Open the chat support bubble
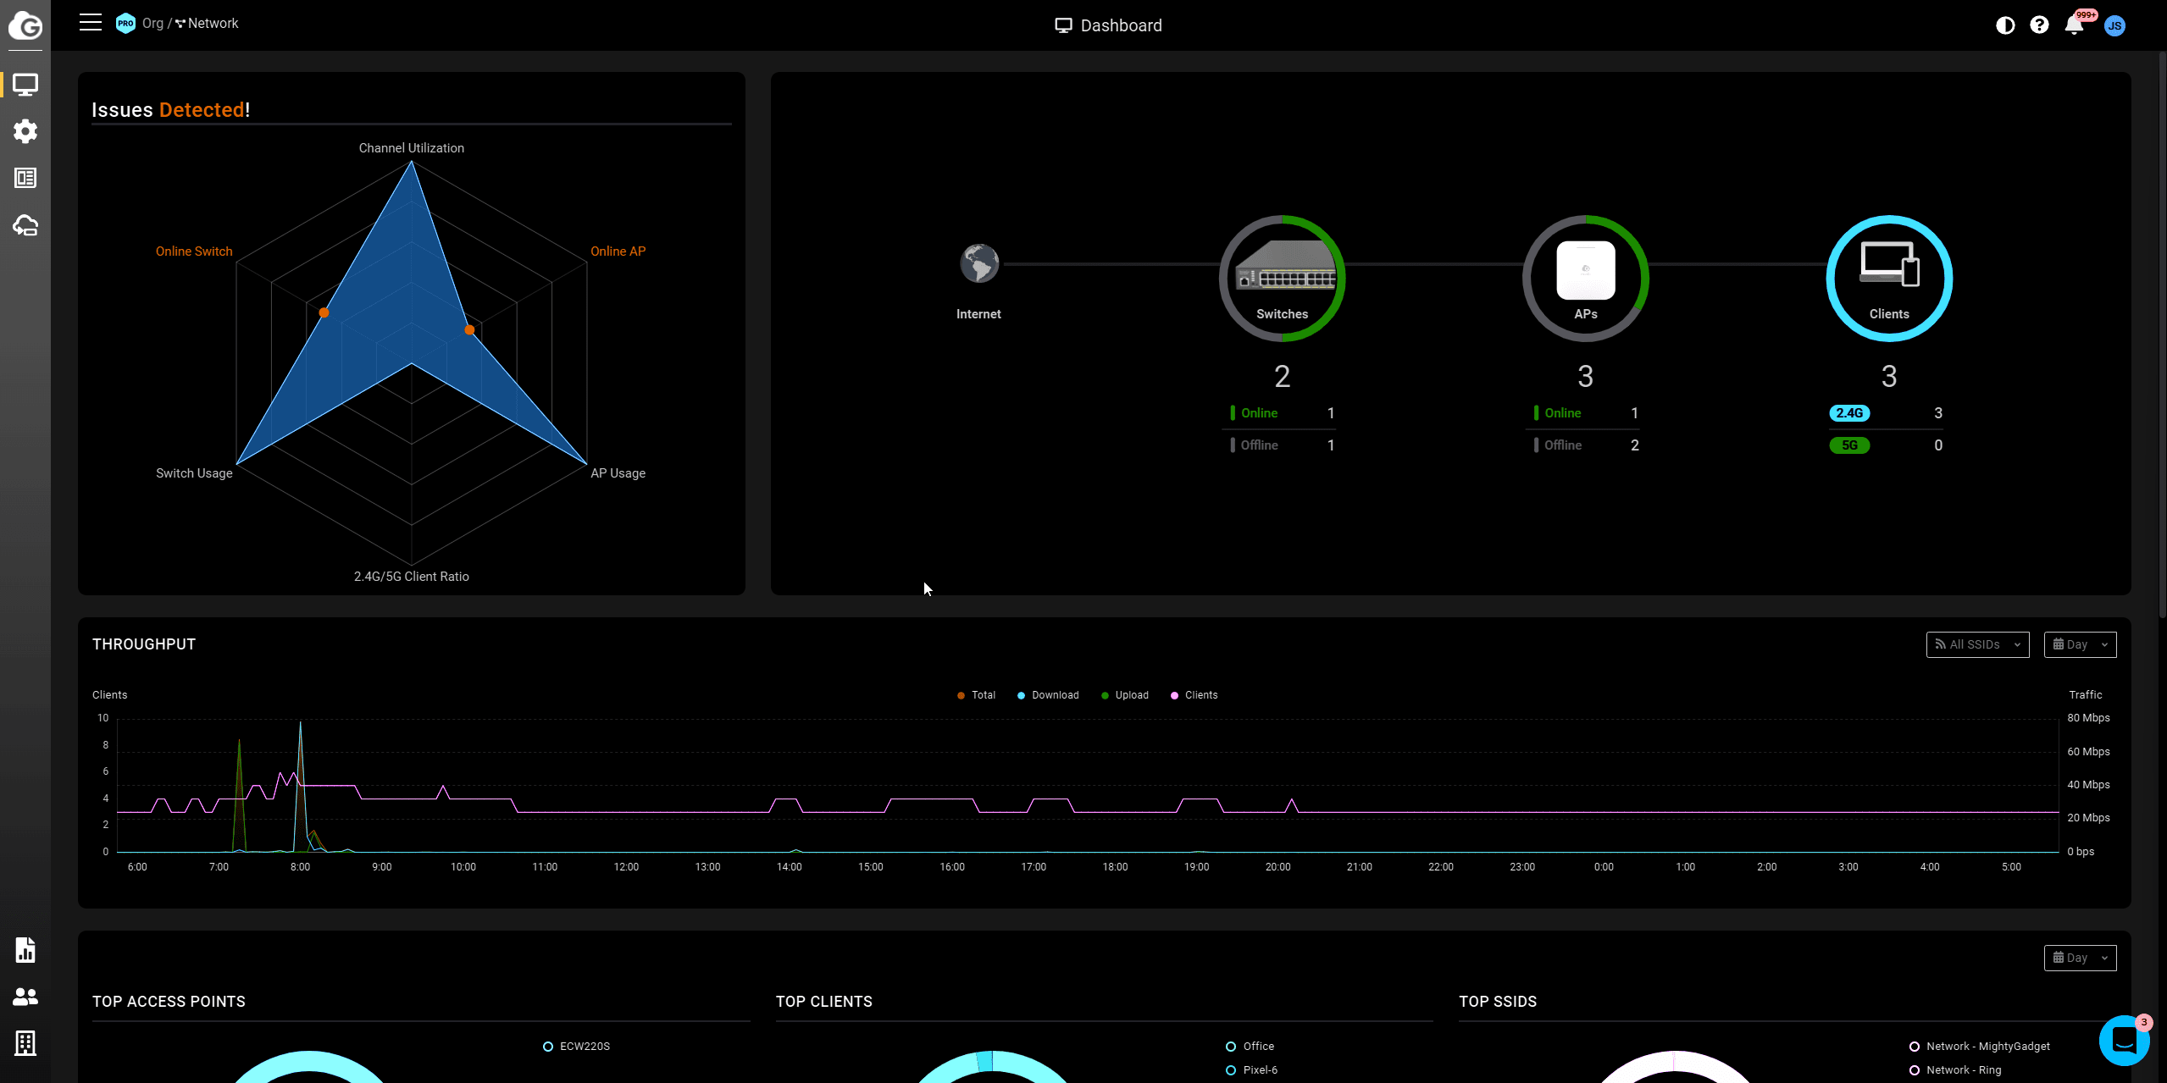The image size is (2167, 1083). tap(2124, 1040)
